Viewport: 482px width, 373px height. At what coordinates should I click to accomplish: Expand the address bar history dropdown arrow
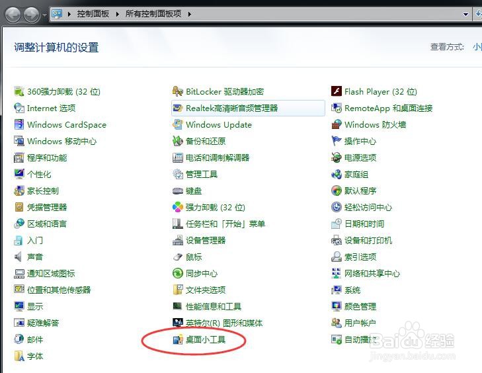pos(465,14)
